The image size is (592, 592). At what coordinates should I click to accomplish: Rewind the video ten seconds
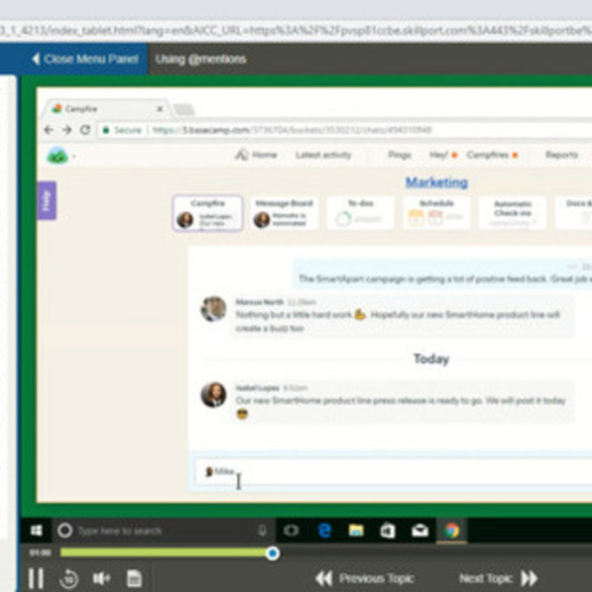[69, 579]
